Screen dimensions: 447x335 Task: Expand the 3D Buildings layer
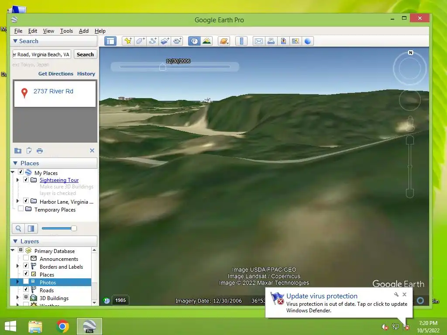pos(17,297)
